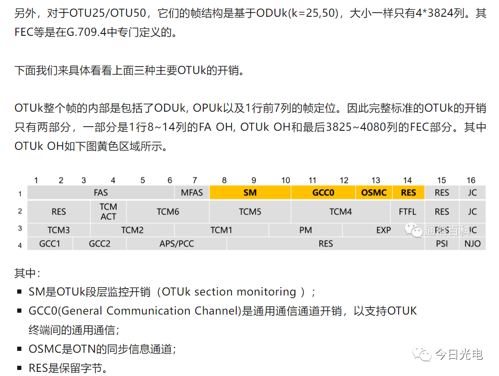Image resolution: width=499 pixels, height=376 pixels.
Task: Select the NJO cell in row 4
Action: (x=472, y=243)
